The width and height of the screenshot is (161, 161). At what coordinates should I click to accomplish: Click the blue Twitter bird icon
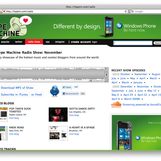54,91
